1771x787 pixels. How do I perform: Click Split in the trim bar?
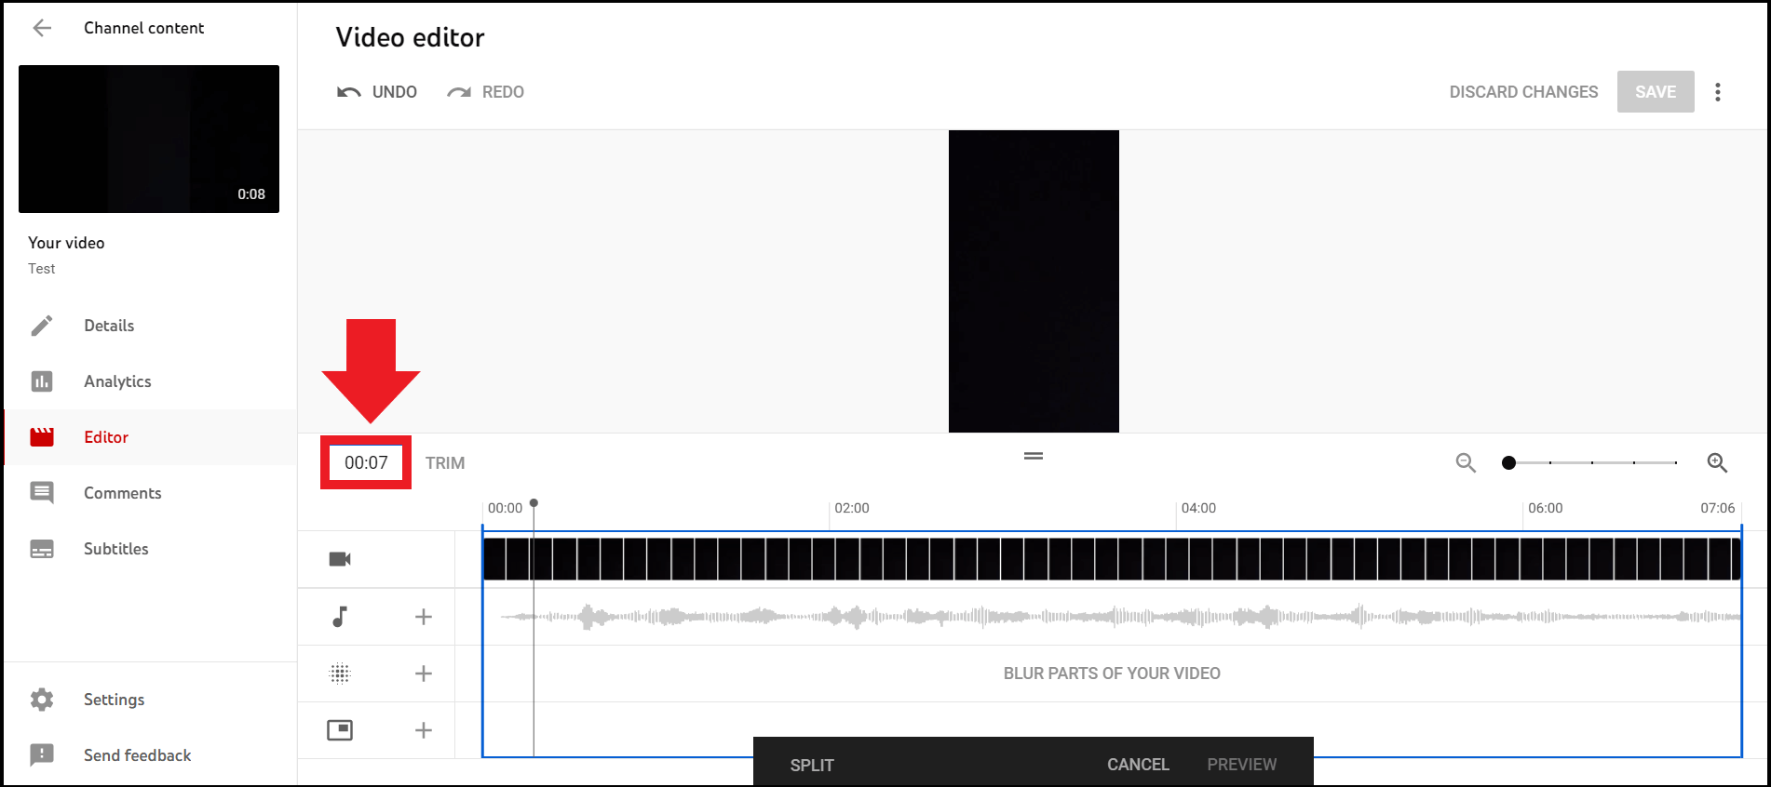click(x=812, y=765)
